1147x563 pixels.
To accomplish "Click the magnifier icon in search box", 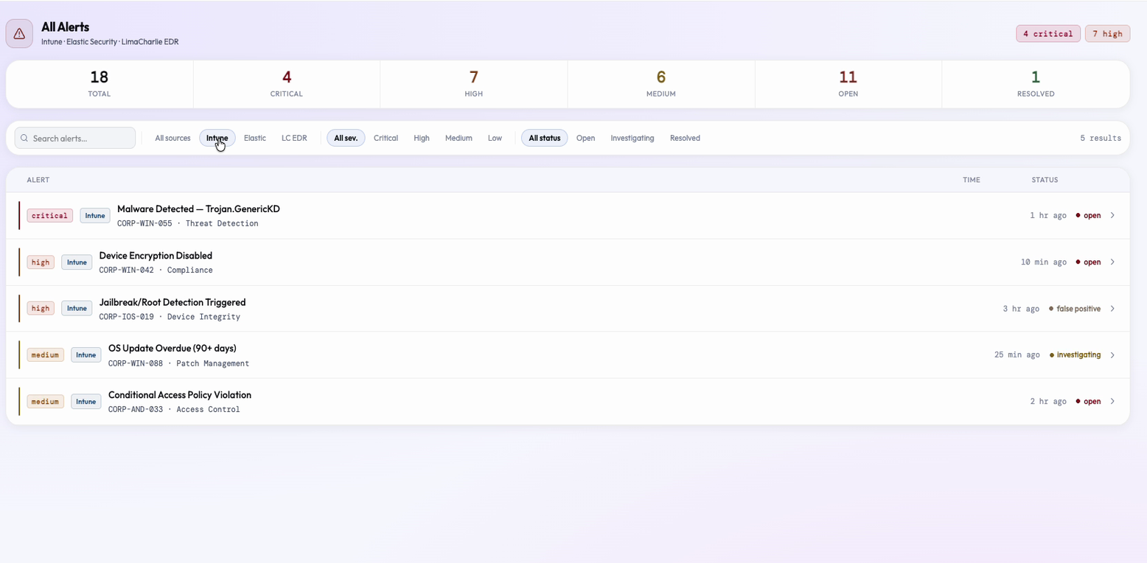I will pyautogui.click(x=24, y=139).
